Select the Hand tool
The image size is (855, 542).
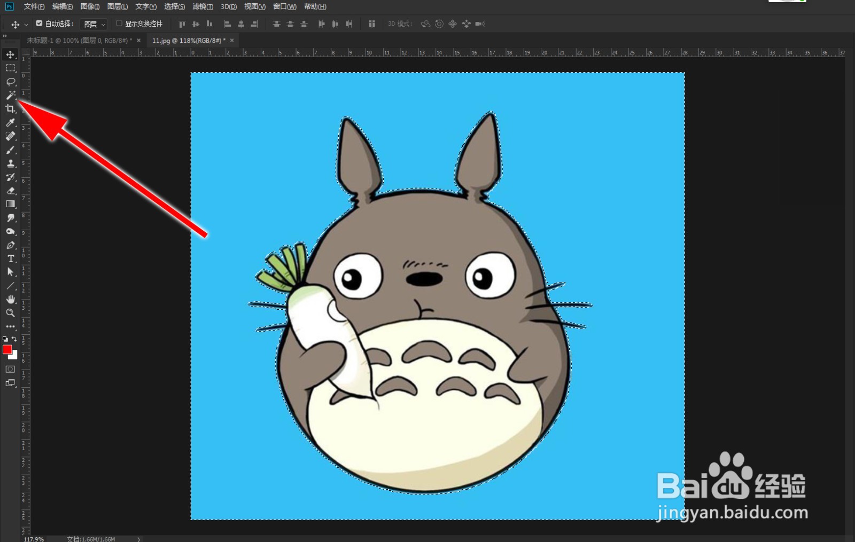[x=10, y=299]
